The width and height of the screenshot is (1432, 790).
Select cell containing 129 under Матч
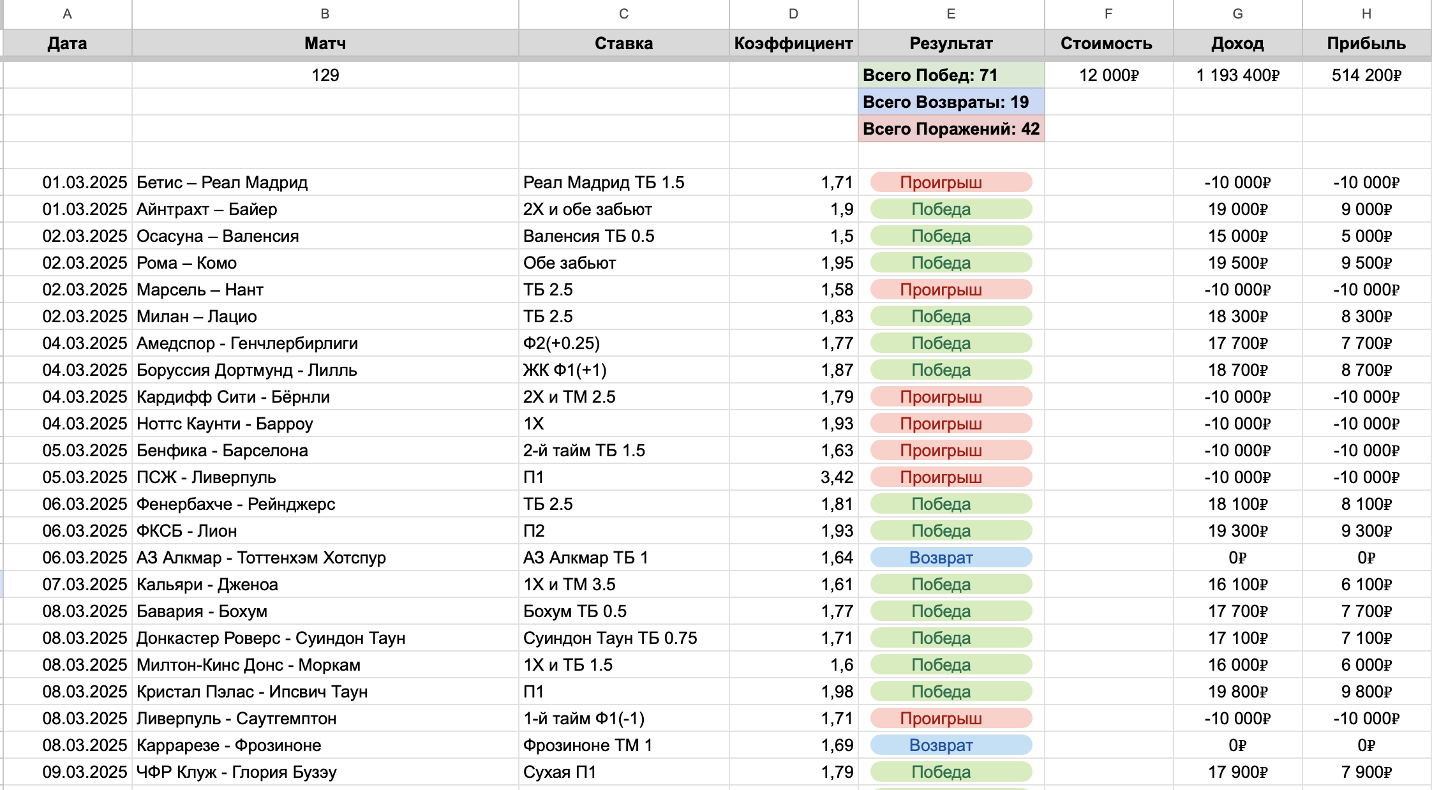[325, 75]
